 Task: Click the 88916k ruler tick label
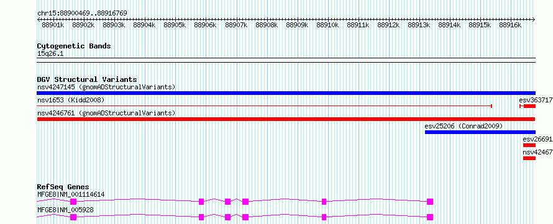[510, 25]
